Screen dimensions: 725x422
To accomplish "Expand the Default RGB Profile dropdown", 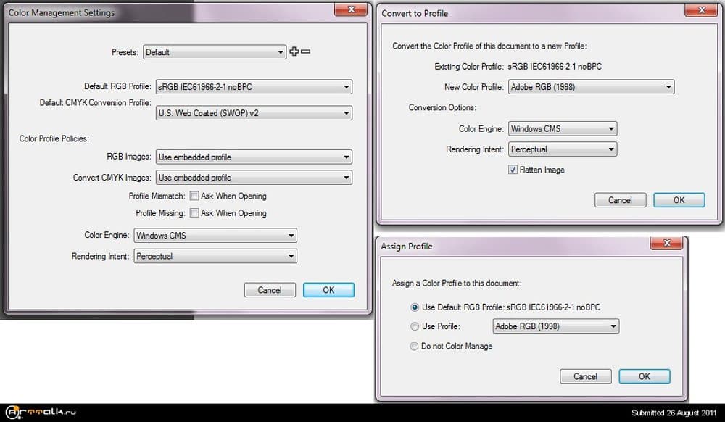I will coord(254,87).
